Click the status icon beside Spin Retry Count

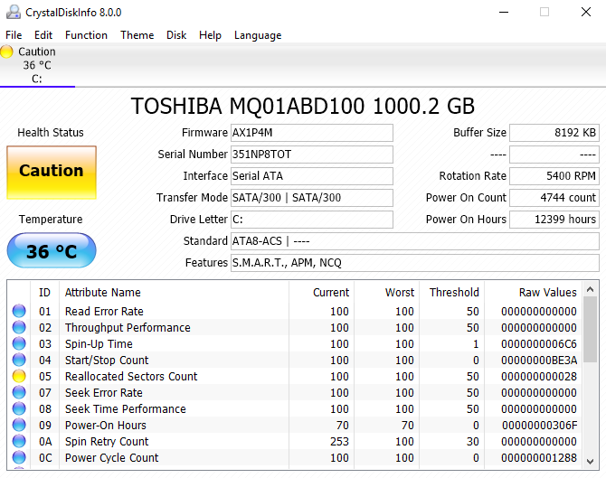[19, 441]
